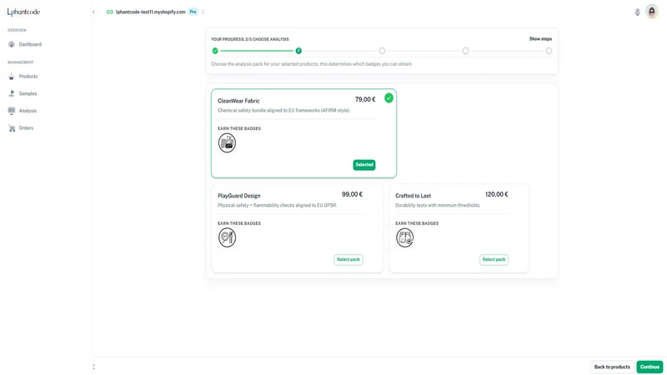
Task: Collapse the sidebar with the chevron
Action: coord(93,12)
